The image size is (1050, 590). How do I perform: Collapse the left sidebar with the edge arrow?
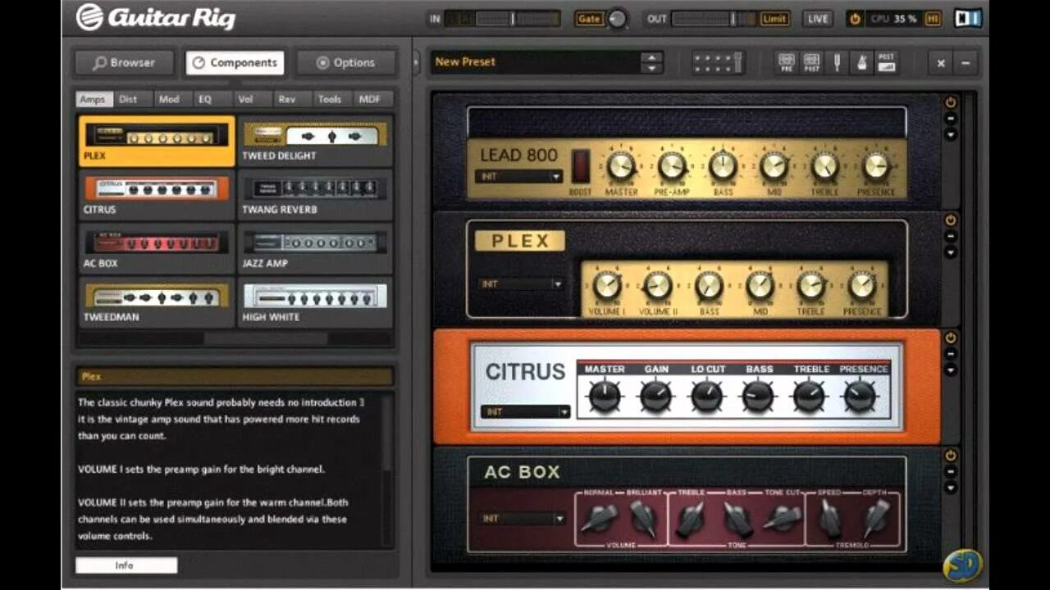416,62
